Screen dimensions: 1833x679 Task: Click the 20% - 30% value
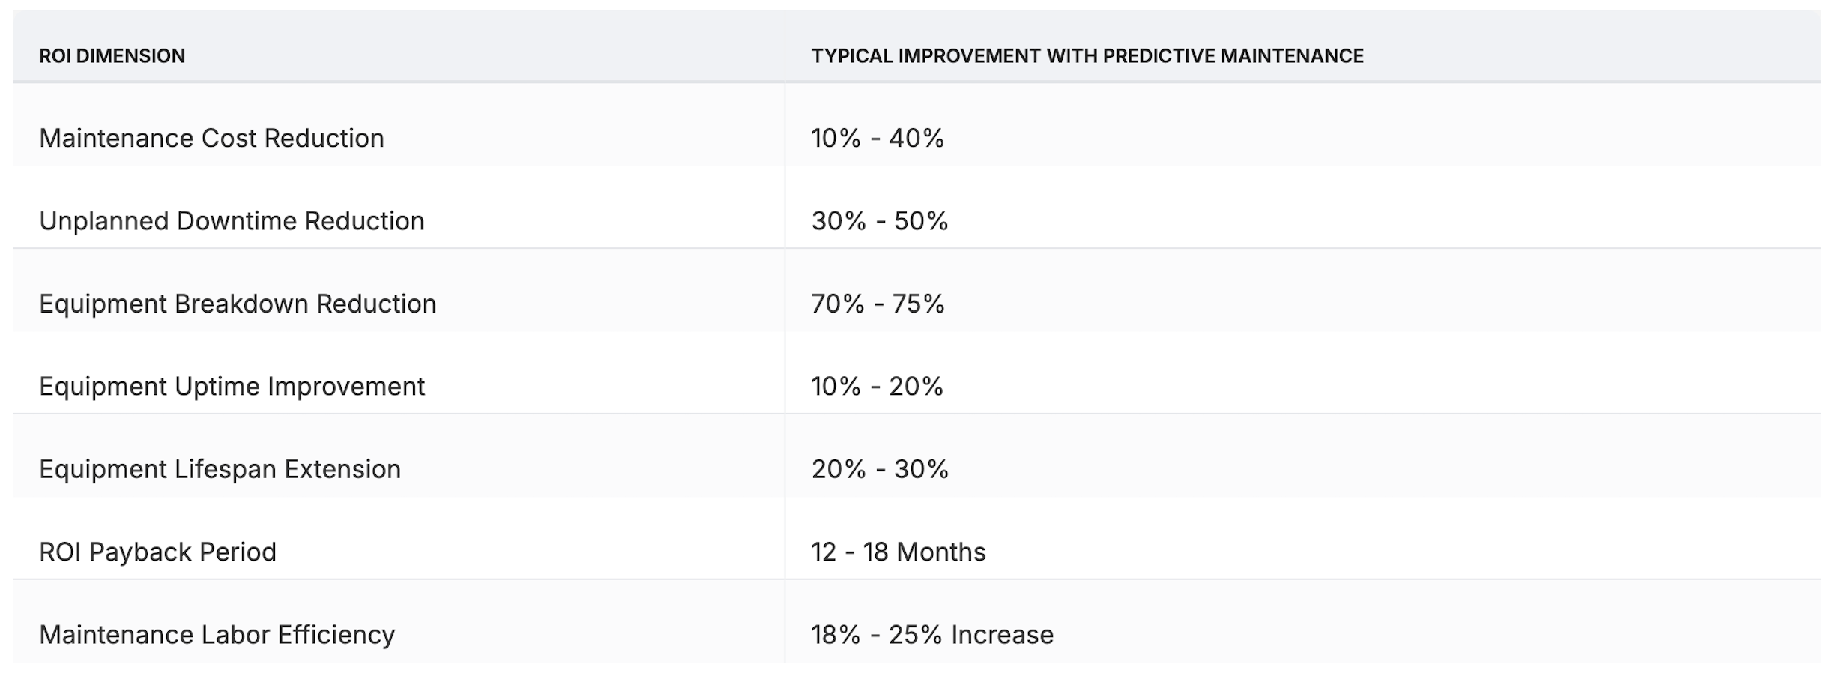(879, 469)
